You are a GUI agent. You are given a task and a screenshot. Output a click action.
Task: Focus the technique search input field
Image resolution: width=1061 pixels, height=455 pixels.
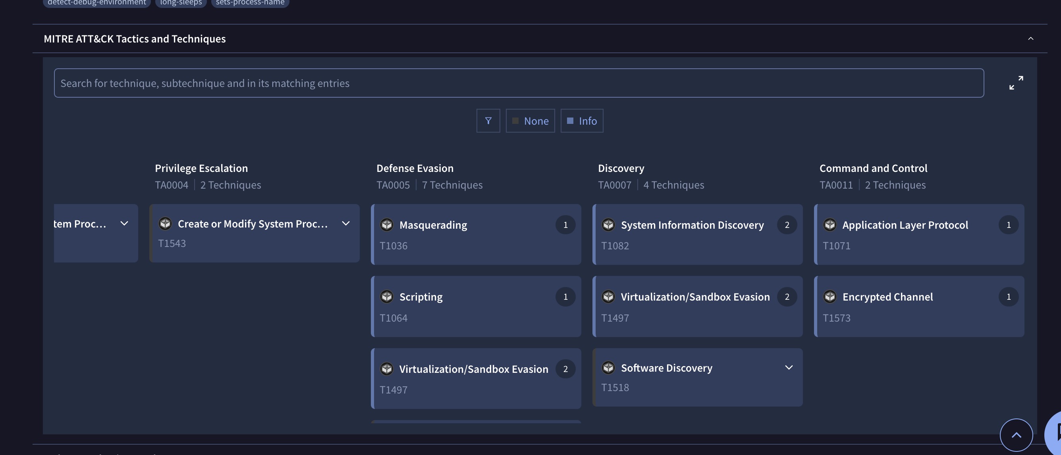coord(519,83)
